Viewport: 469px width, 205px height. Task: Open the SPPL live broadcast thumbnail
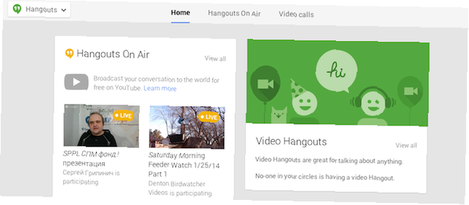click(101, 125)
